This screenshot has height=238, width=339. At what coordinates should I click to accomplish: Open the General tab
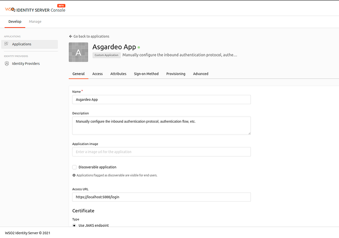click(78, 74)
